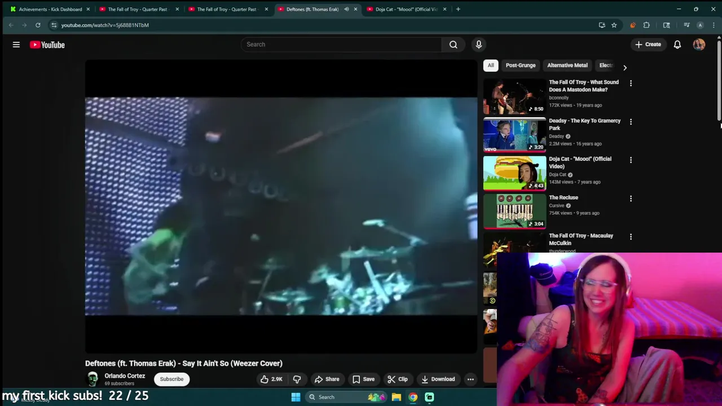This screenshot has height=406, width=722.
Task: Click the Download button
Action: (x=438, y=379)
